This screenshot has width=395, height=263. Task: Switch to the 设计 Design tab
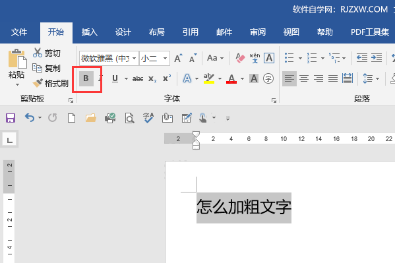[123, 32]
